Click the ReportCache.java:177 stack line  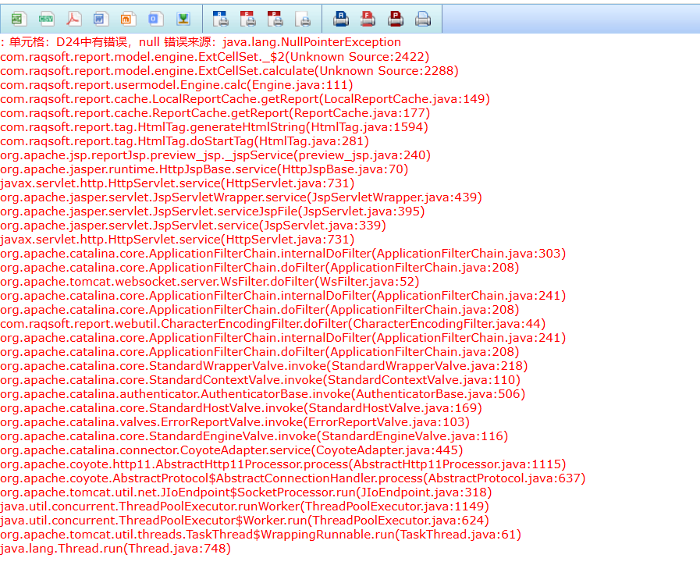pyautogui.click(x=215, y=113)
